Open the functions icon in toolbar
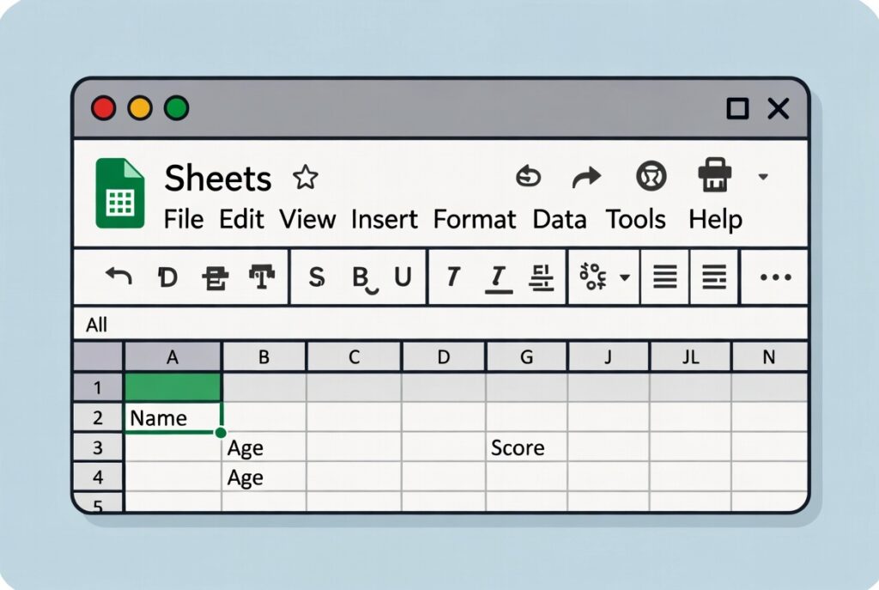This screenshot has width=879, height=590. (597, 277)
